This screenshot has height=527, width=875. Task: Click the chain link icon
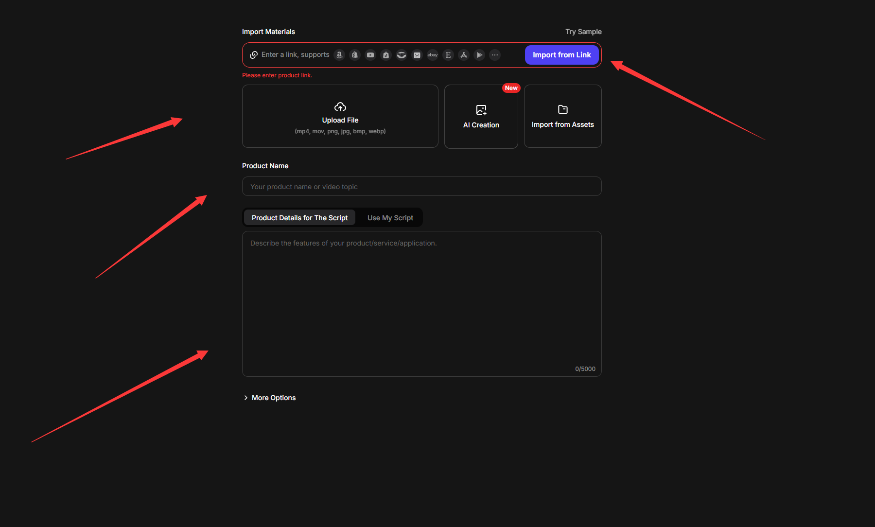click(x=254, y=55)
